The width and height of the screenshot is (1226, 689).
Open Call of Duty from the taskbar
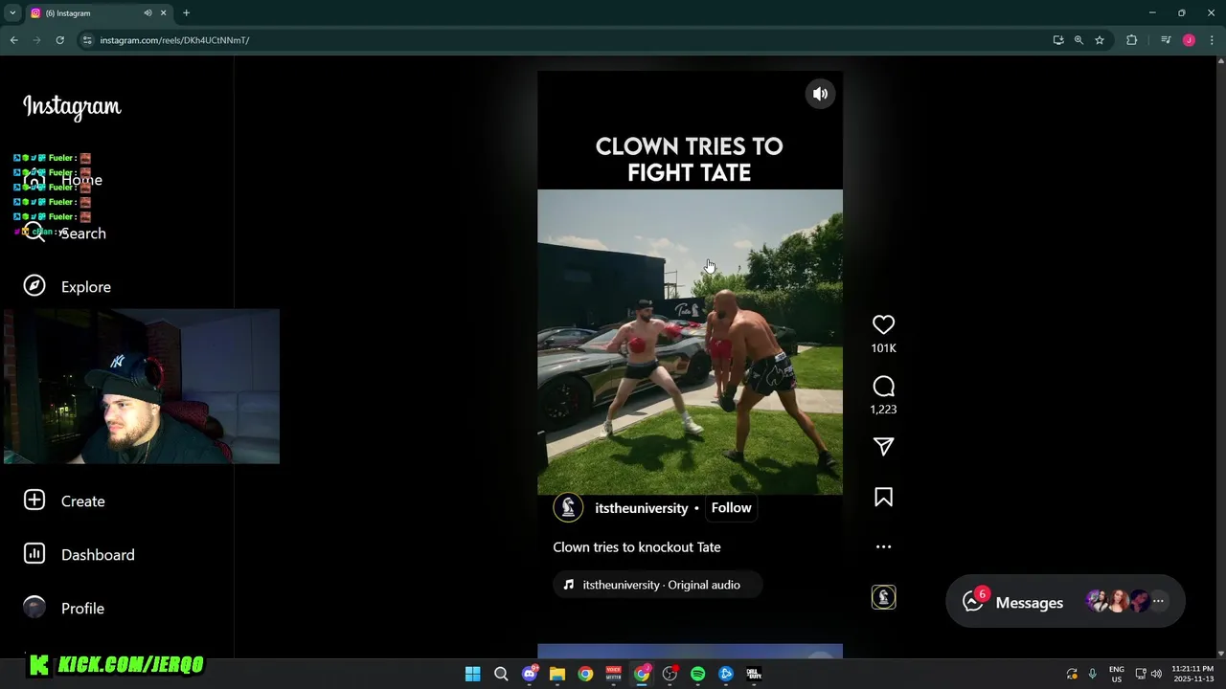[754, 674]
